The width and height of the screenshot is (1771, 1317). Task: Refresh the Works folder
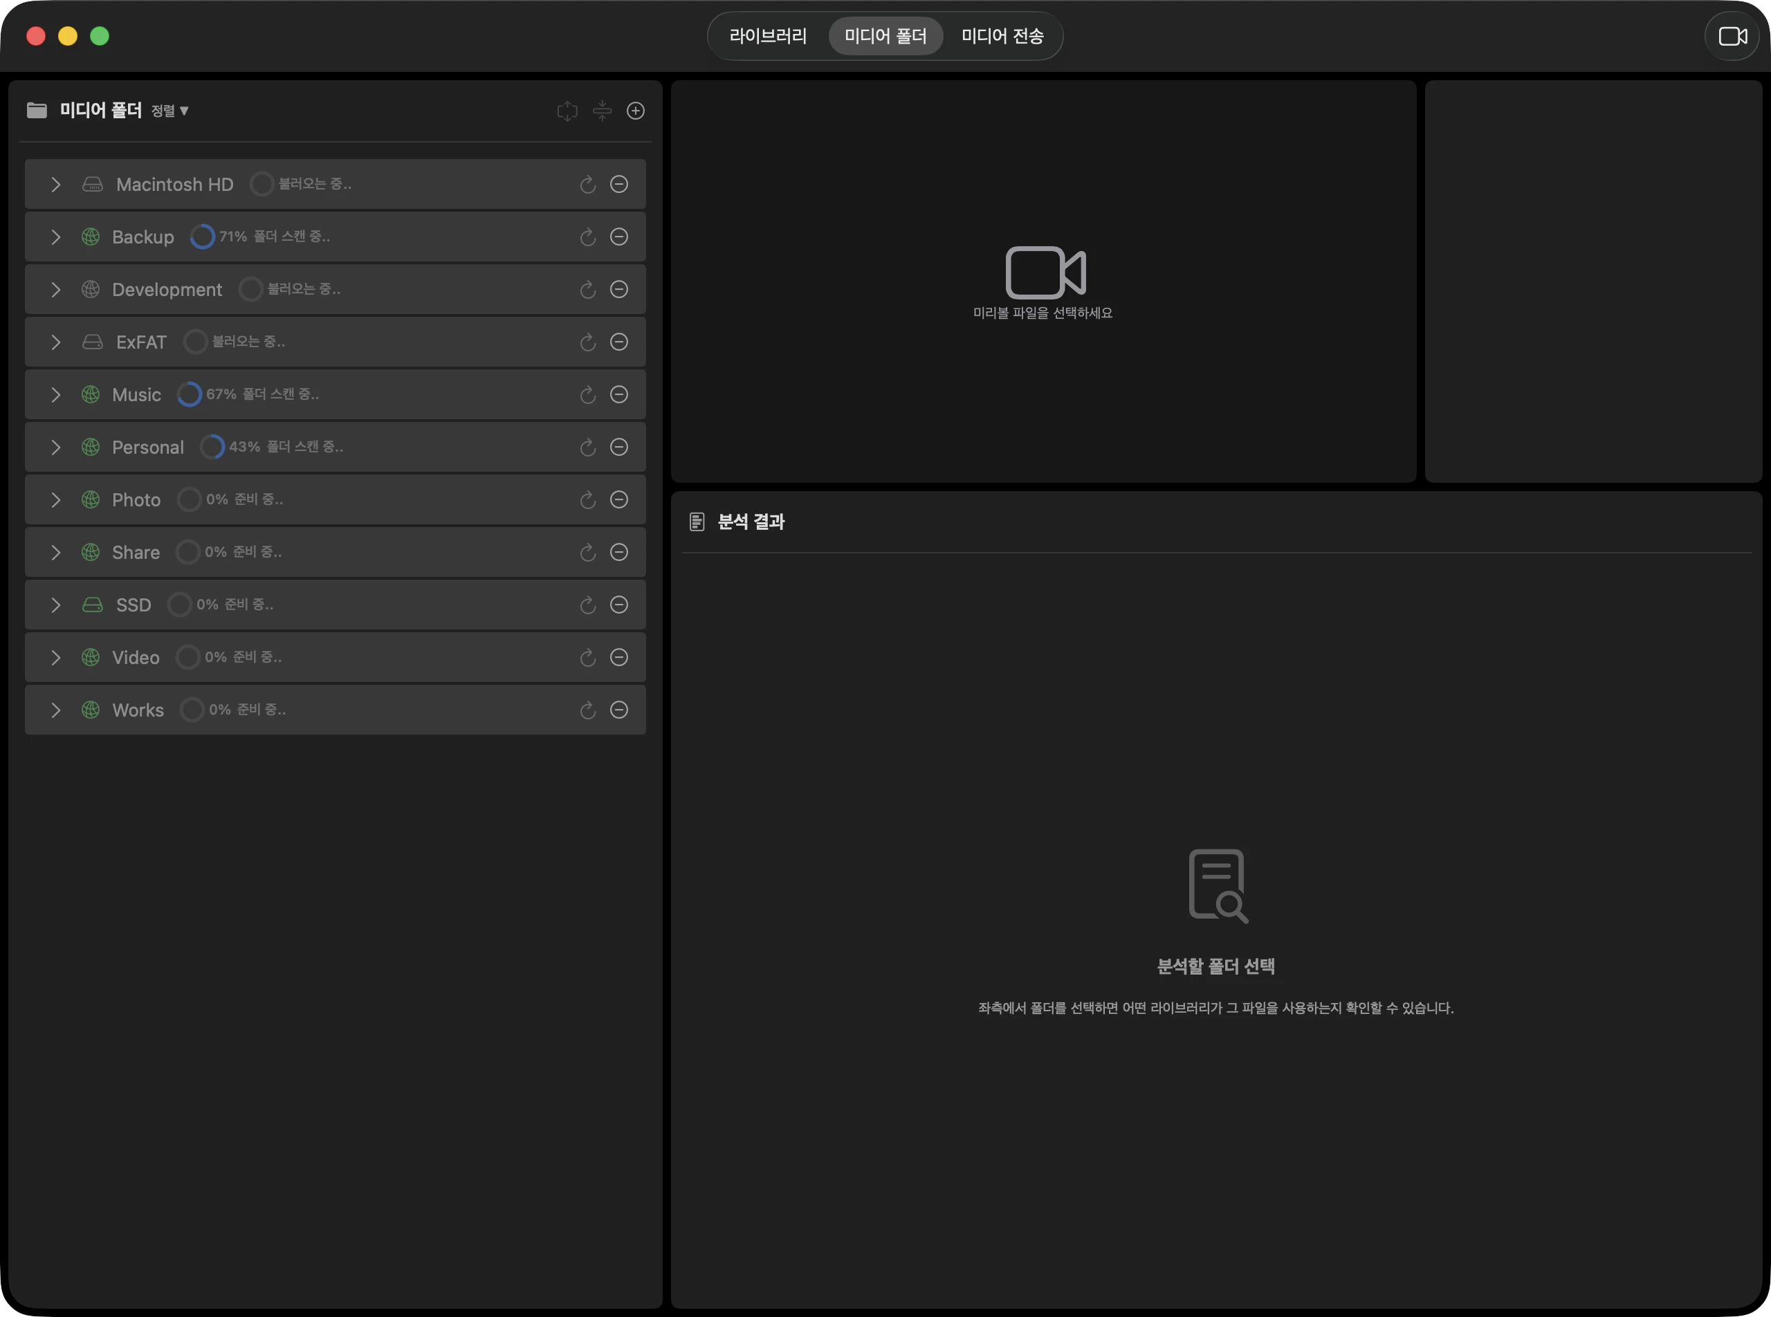coord(587,710)
